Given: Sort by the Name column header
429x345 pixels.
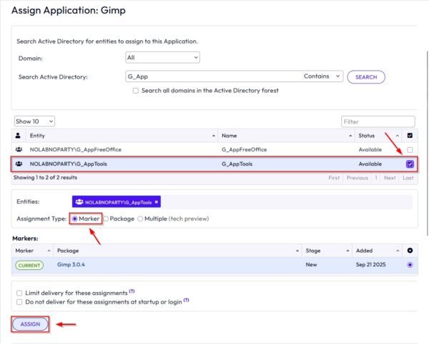Looking at the screenshot, I should 286,136.
